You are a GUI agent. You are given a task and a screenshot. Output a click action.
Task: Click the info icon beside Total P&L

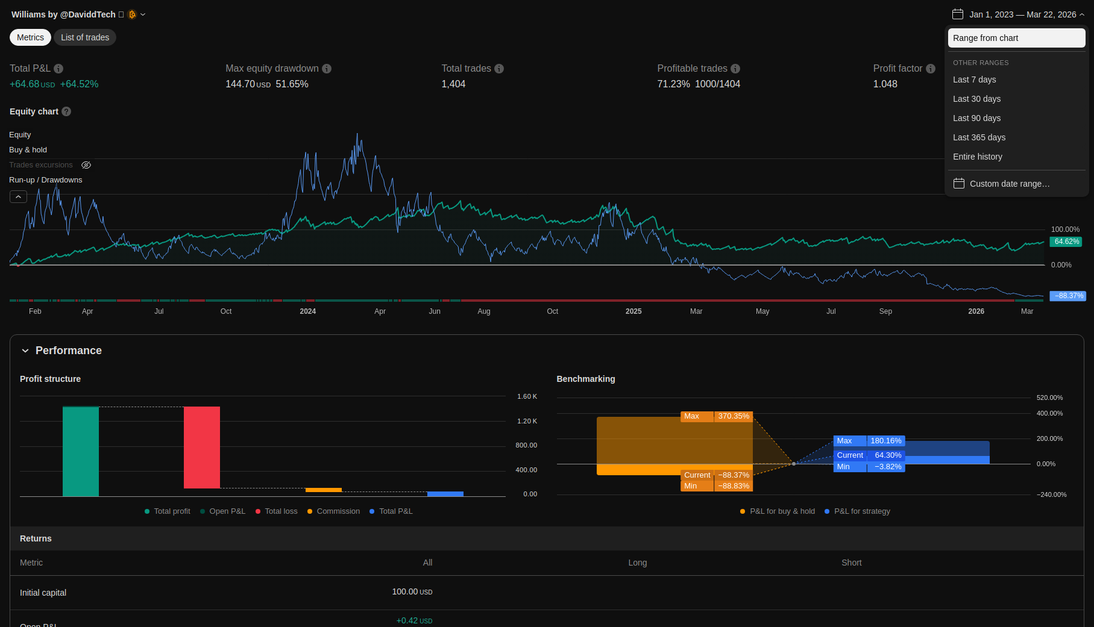[58, 69]
